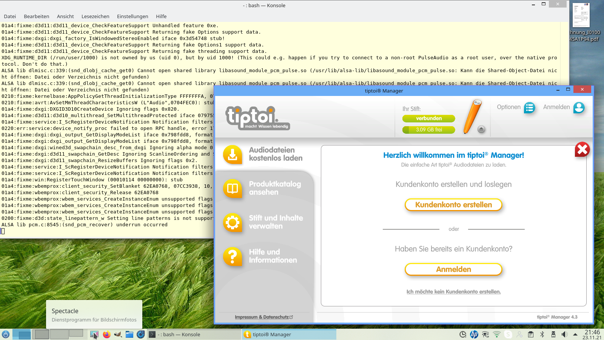
Task: Click the Audiodateien kostenlos laden download icon
Action: pyautogui.click(x=233, y=154)
